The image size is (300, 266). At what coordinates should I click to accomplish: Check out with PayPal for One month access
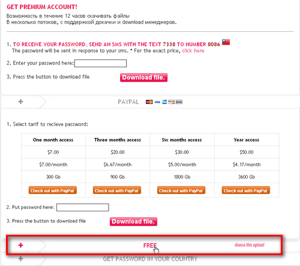click(x=52, y=190)
